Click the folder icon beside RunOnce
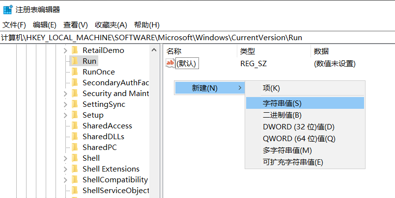 [x=75, y=72]
